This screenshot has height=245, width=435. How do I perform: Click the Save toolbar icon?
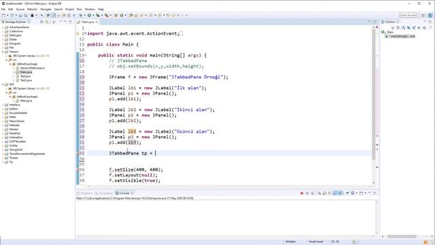point(20,15)
